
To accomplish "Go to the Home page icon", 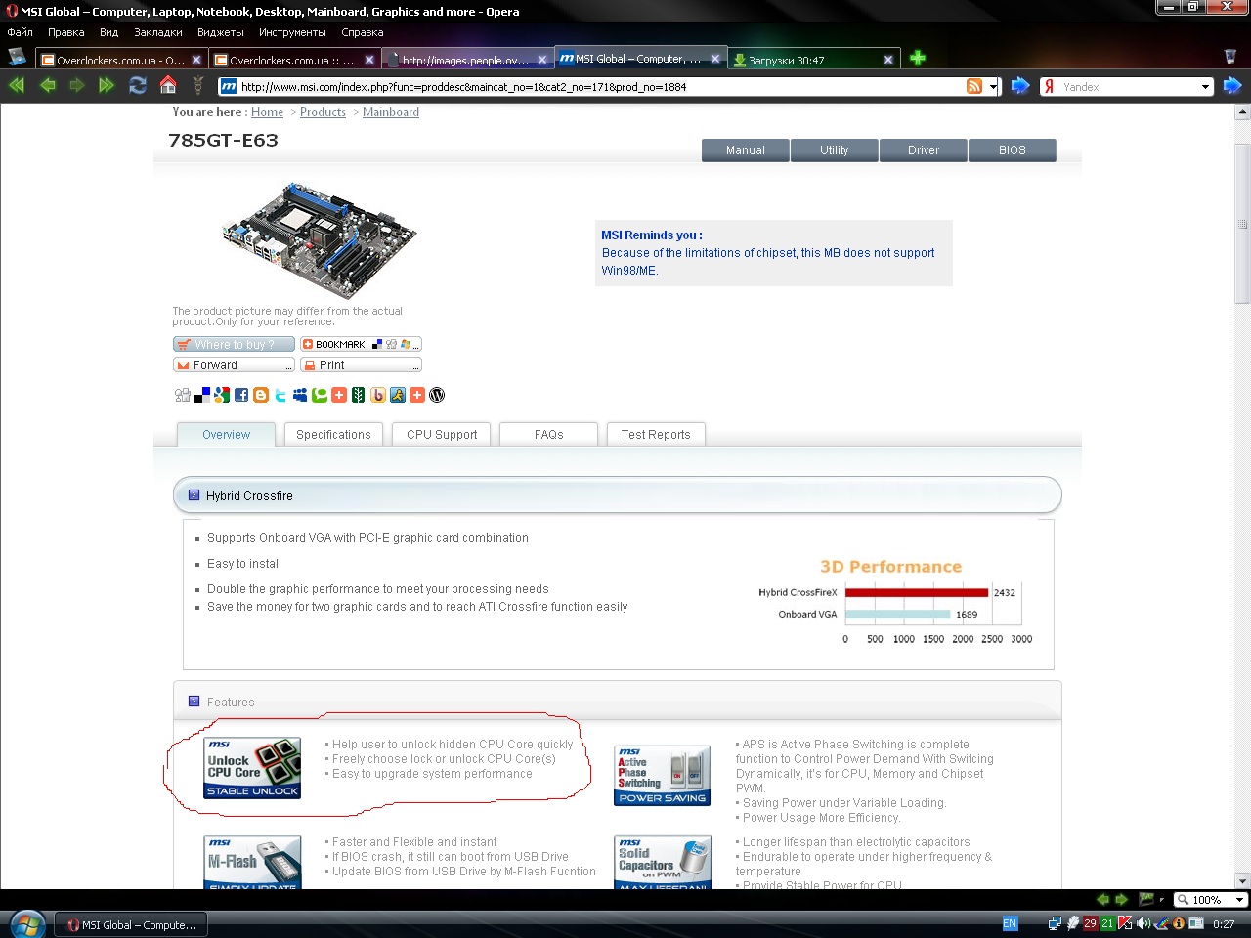I will (168, 85).
